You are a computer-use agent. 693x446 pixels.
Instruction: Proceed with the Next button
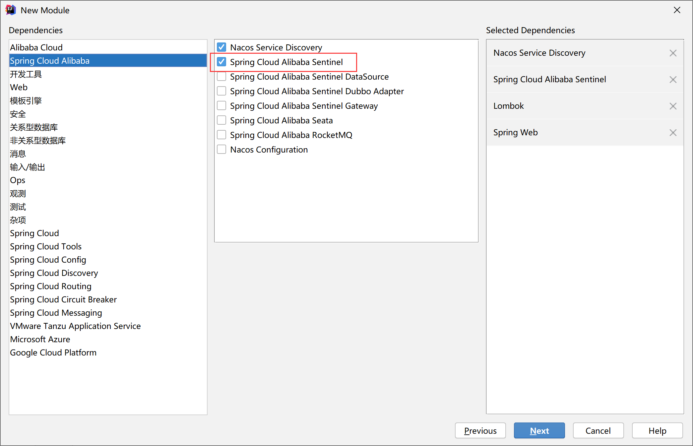pos(539,430)
